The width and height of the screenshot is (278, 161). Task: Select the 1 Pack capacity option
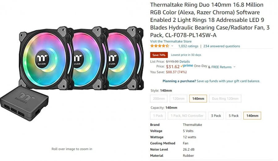point(158,115)
